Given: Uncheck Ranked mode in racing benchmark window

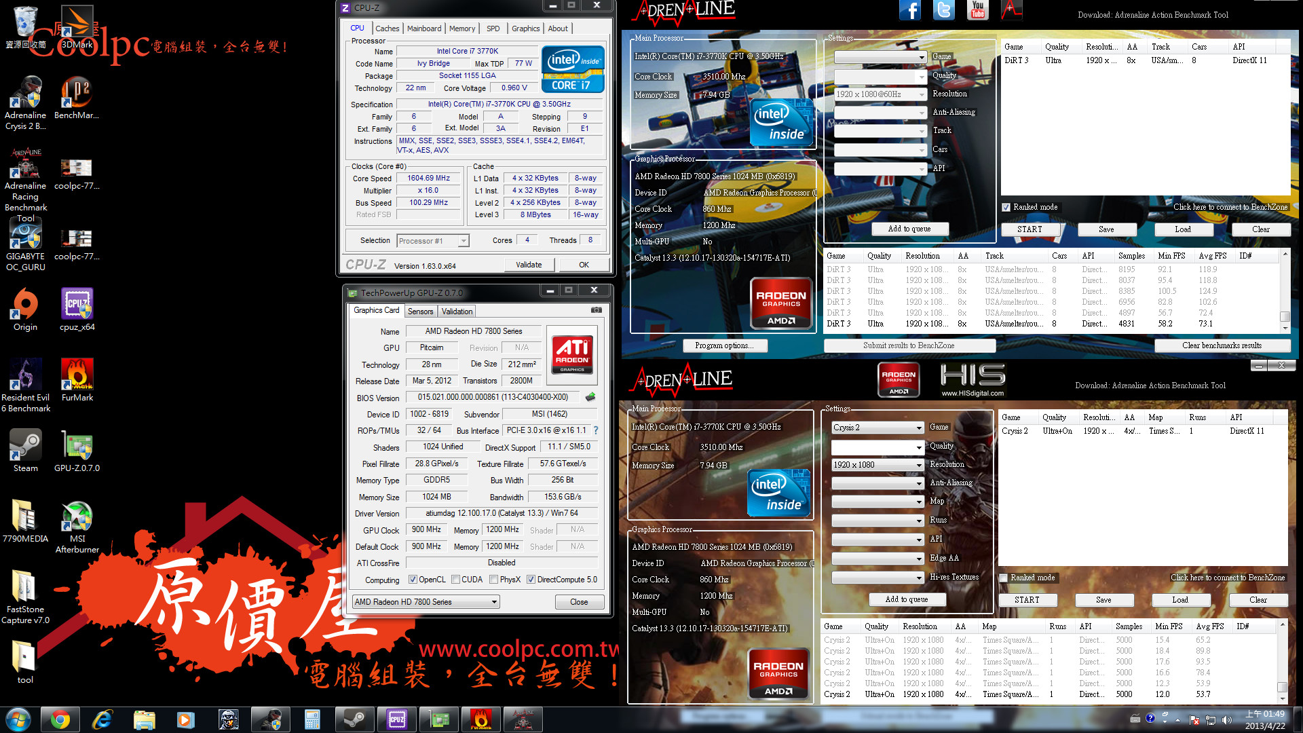Looking at the screenshot, I should 1006,207.
